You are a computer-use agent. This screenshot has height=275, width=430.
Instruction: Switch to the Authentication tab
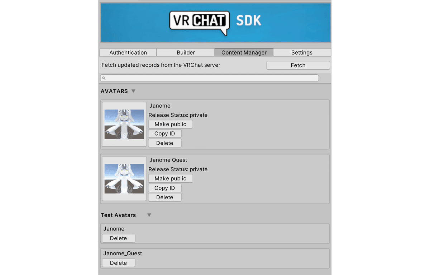(x=128, y=52)
